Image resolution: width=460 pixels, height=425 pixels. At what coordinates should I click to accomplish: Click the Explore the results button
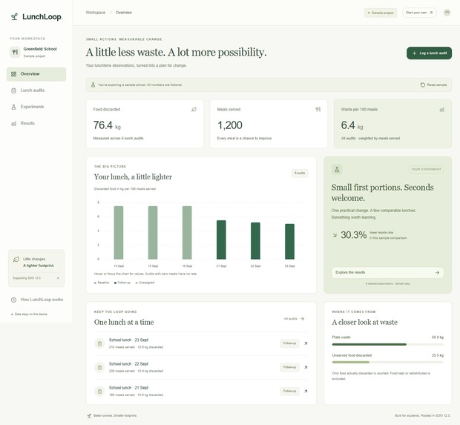point(387,272)
